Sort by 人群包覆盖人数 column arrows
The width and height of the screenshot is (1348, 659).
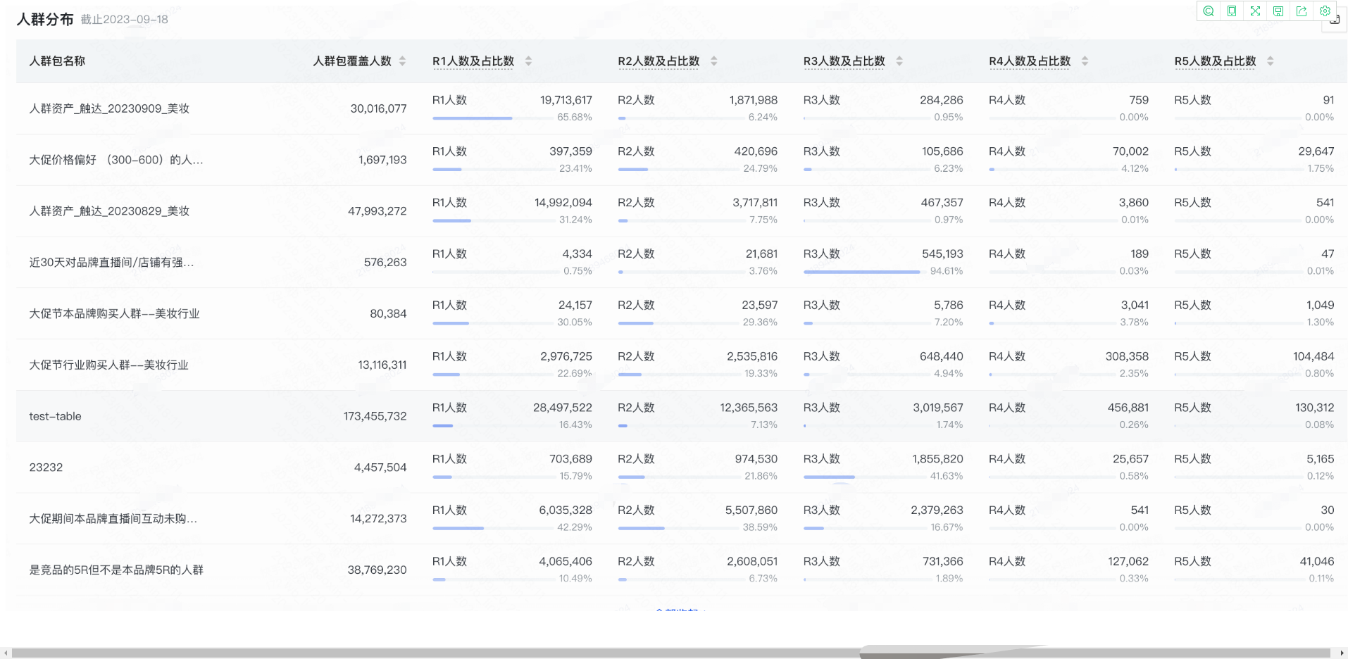402,61
